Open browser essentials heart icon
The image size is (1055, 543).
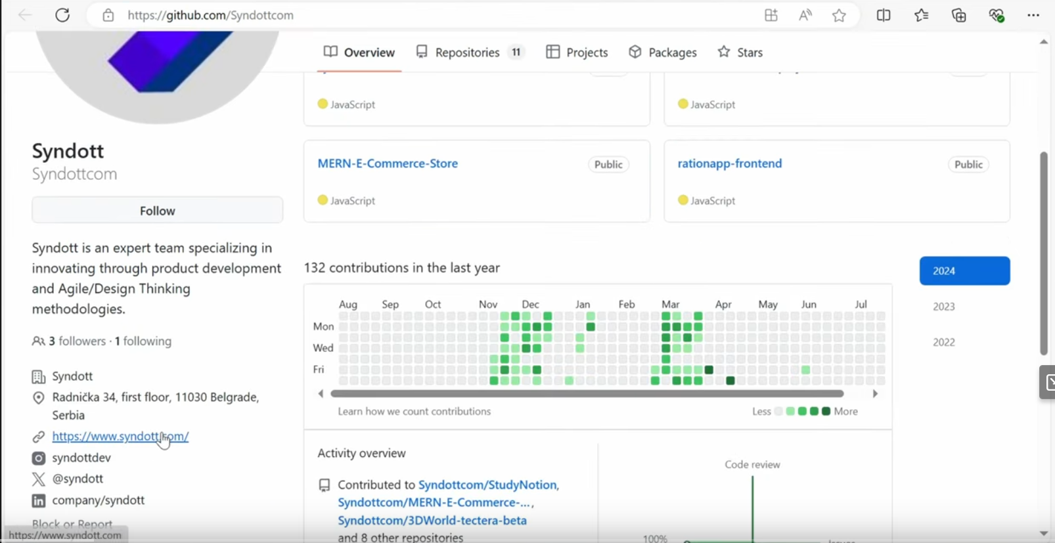click(997, 15)
